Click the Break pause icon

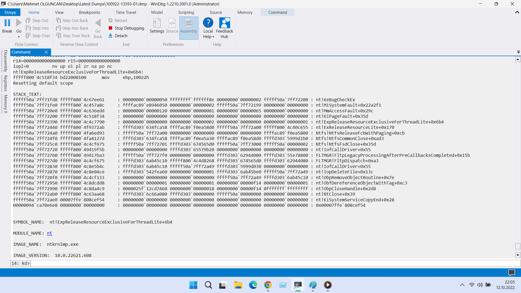point(7,23)
